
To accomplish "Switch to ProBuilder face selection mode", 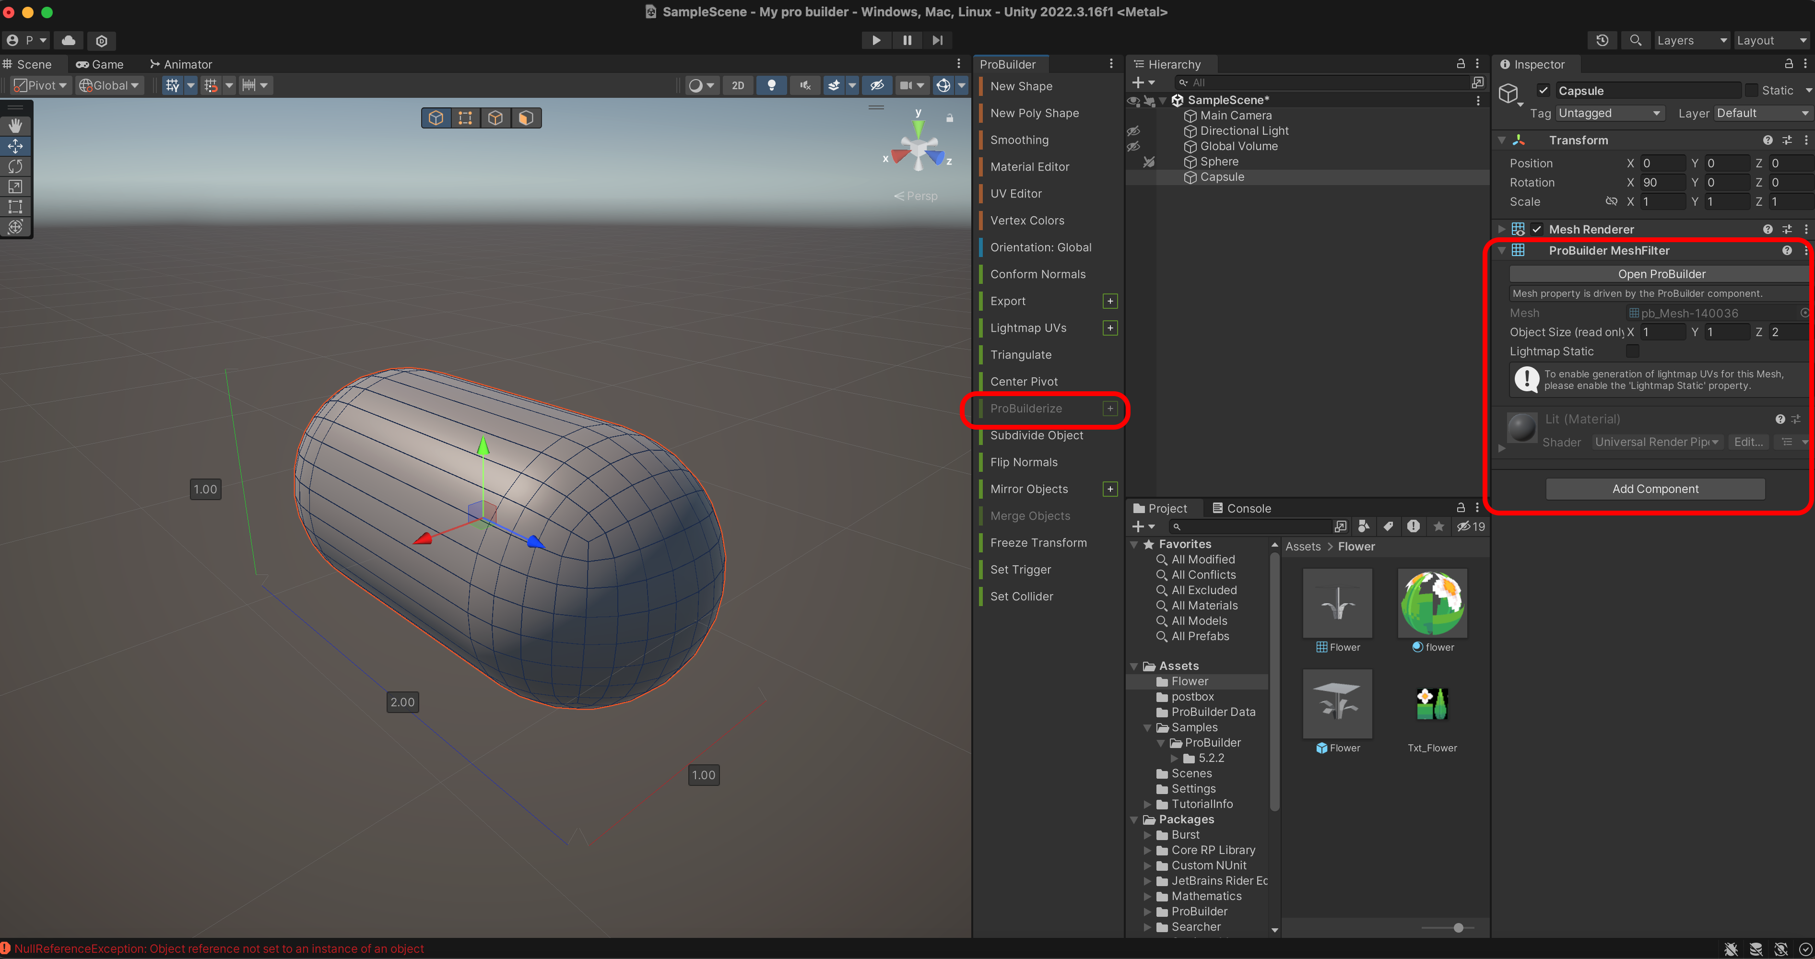I will 526,117.
